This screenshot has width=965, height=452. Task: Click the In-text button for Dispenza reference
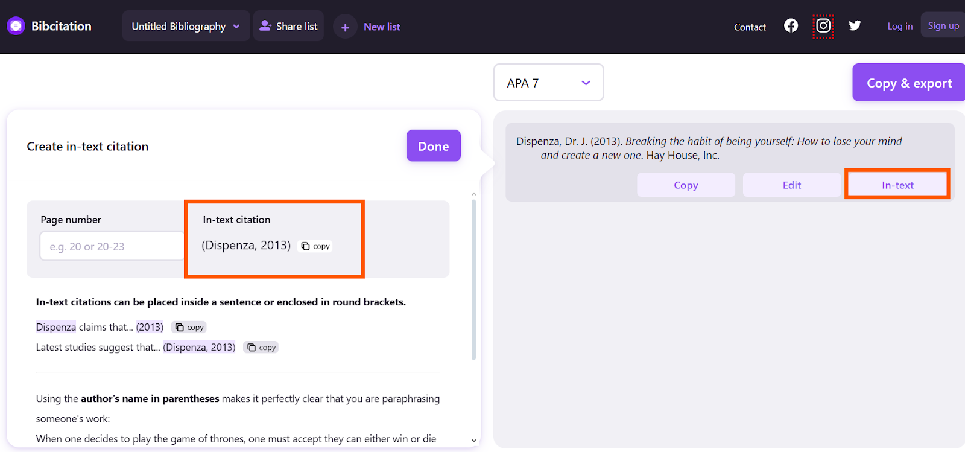(897, 185)
